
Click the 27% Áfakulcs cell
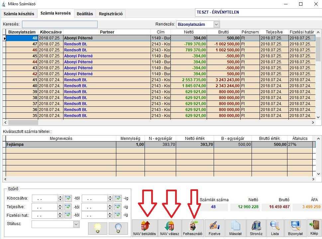pyautogui.click(x=300, y=145)
